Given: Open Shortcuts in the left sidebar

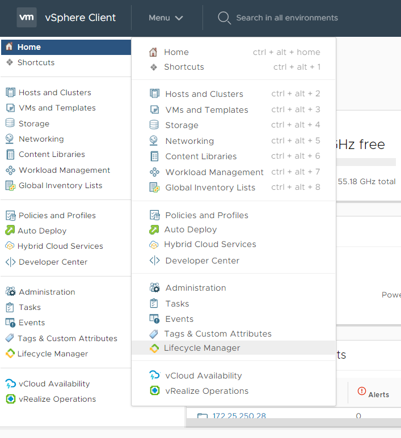Looking at the screenshot, I should point(36,62).
